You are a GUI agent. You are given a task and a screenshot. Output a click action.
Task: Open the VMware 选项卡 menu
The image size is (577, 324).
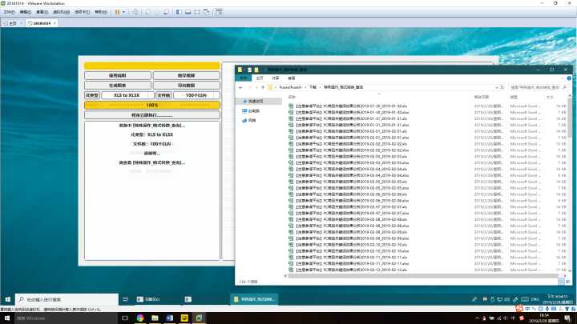pos(82,12)
